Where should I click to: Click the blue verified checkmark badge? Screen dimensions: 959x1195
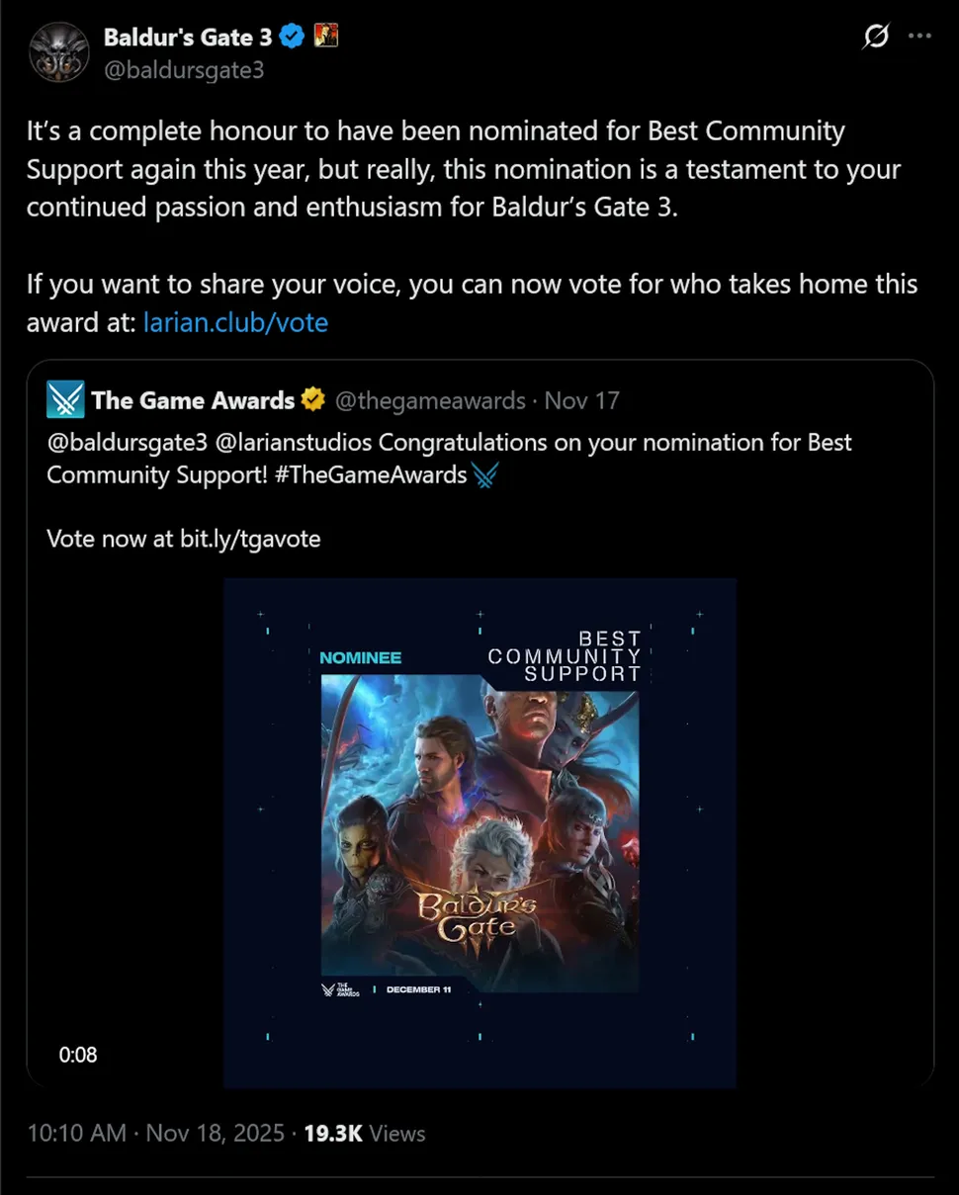click(x=292, y=38)
